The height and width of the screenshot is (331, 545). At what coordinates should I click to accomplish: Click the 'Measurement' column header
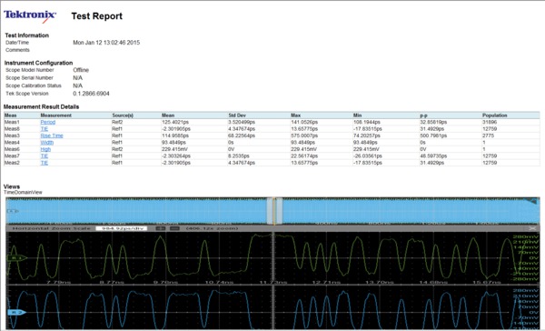tap(55, 115)
